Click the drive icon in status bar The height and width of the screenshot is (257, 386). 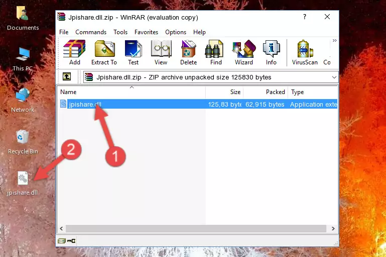coord(62,241)
